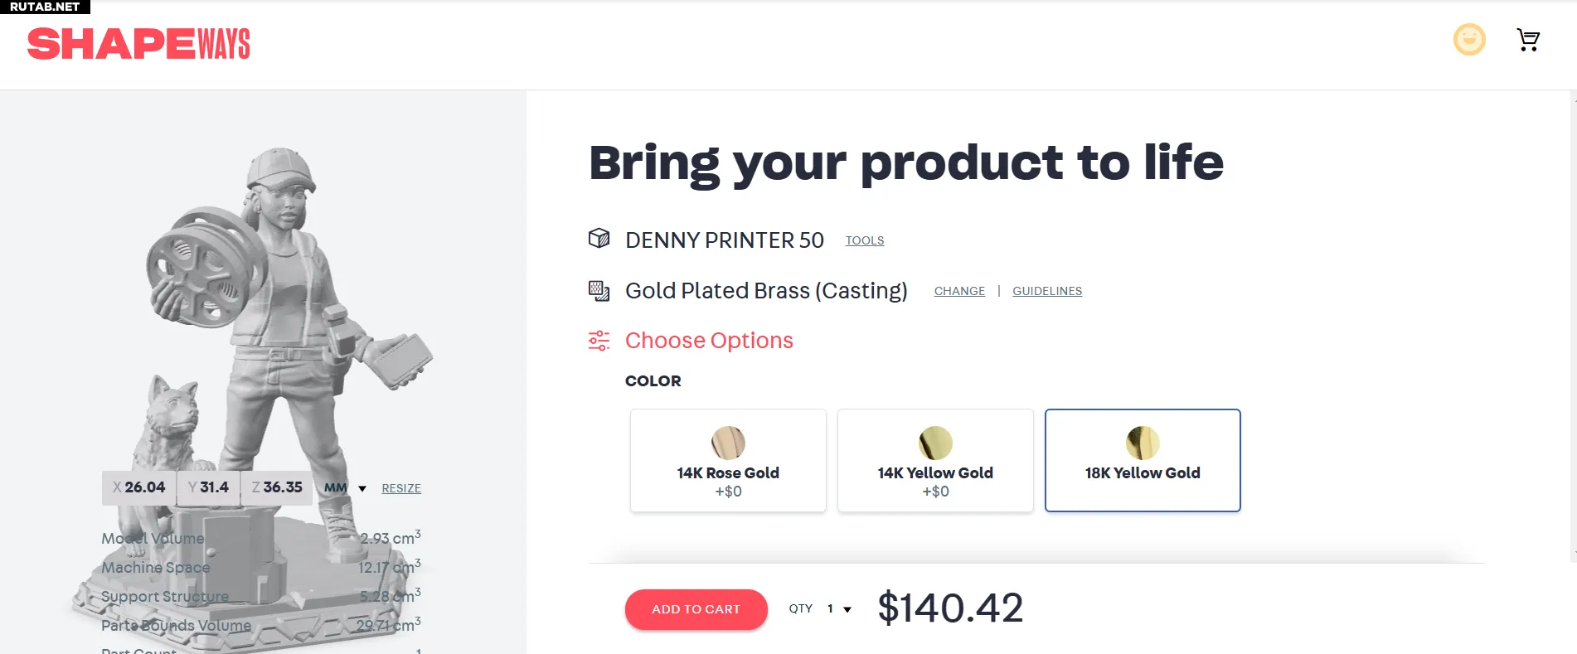The height and width of the screenshot is (654, 1577).
Task: Open the material GUIDELINES link
Action: 1047,291
